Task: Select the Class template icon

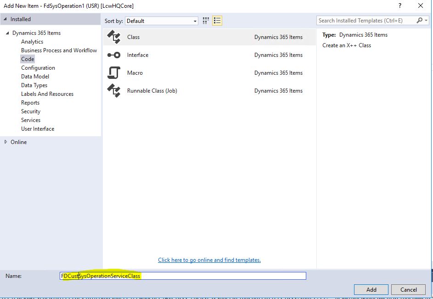Action: tap(114, 37)
